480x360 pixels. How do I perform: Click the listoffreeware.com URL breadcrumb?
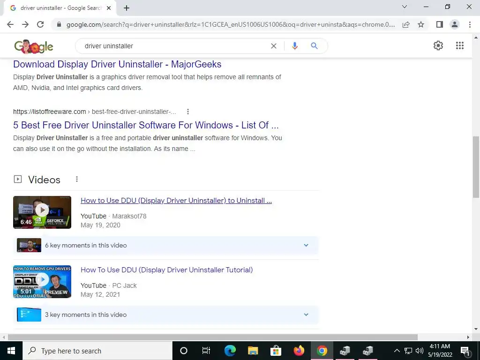click(95, 112)
